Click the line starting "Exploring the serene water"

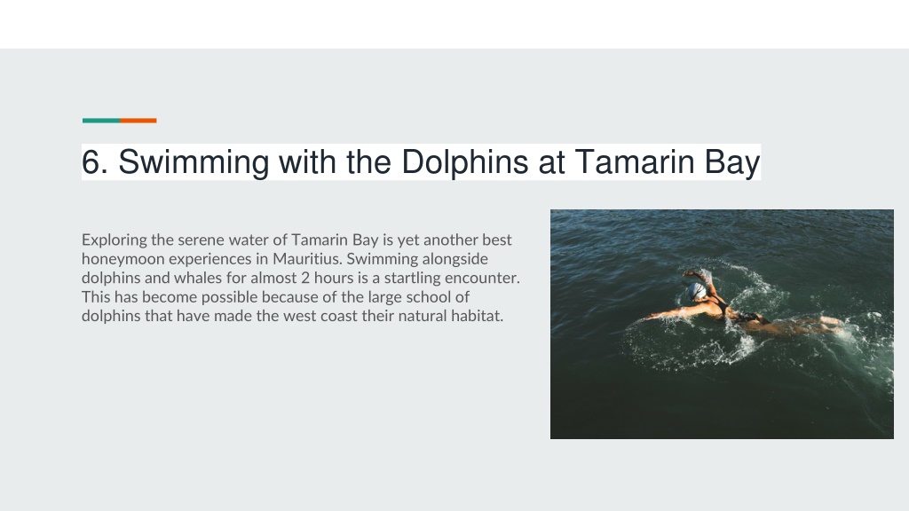(x=296, y=240)
